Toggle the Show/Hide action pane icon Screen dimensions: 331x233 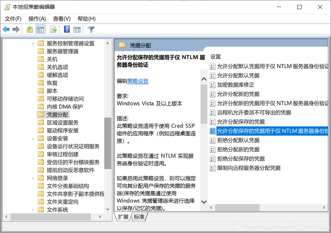77,30
